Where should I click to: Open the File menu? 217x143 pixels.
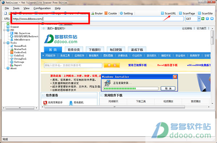click(x=7, y=8)
